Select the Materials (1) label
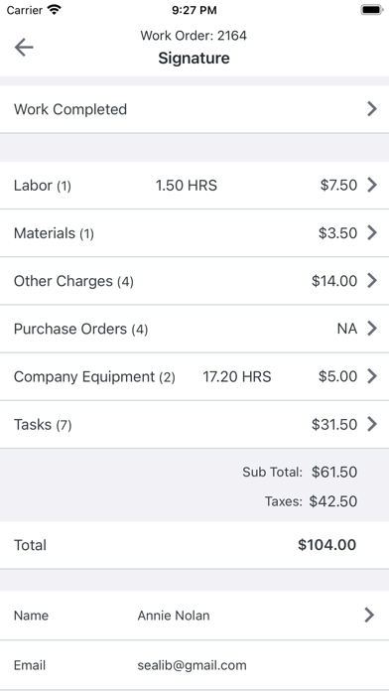The image size is (389, 691). point(54,233)
